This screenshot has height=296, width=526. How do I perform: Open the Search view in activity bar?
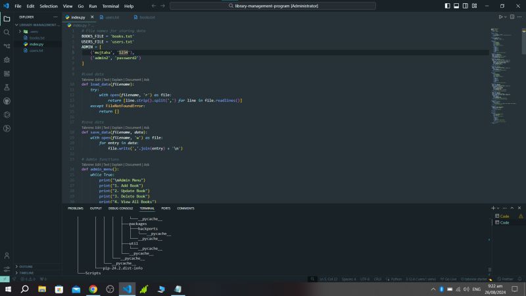(7, 32)
